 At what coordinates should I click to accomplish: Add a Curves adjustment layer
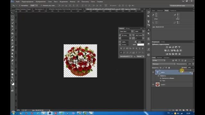pyautogui.click(x=173, y=47)
